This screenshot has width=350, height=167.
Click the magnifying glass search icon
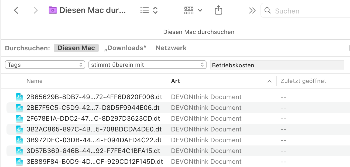(x=267, y=11)
